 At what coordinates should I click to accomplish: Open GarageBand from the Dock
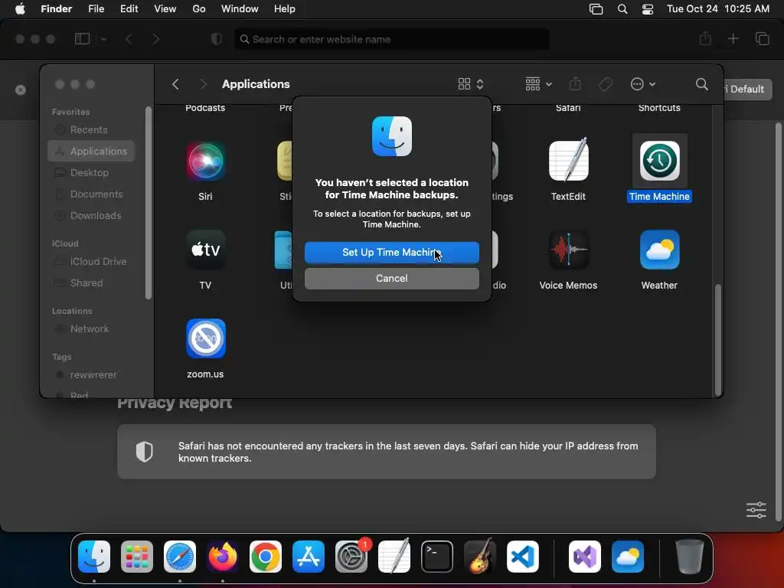click(x=480, y=557)
